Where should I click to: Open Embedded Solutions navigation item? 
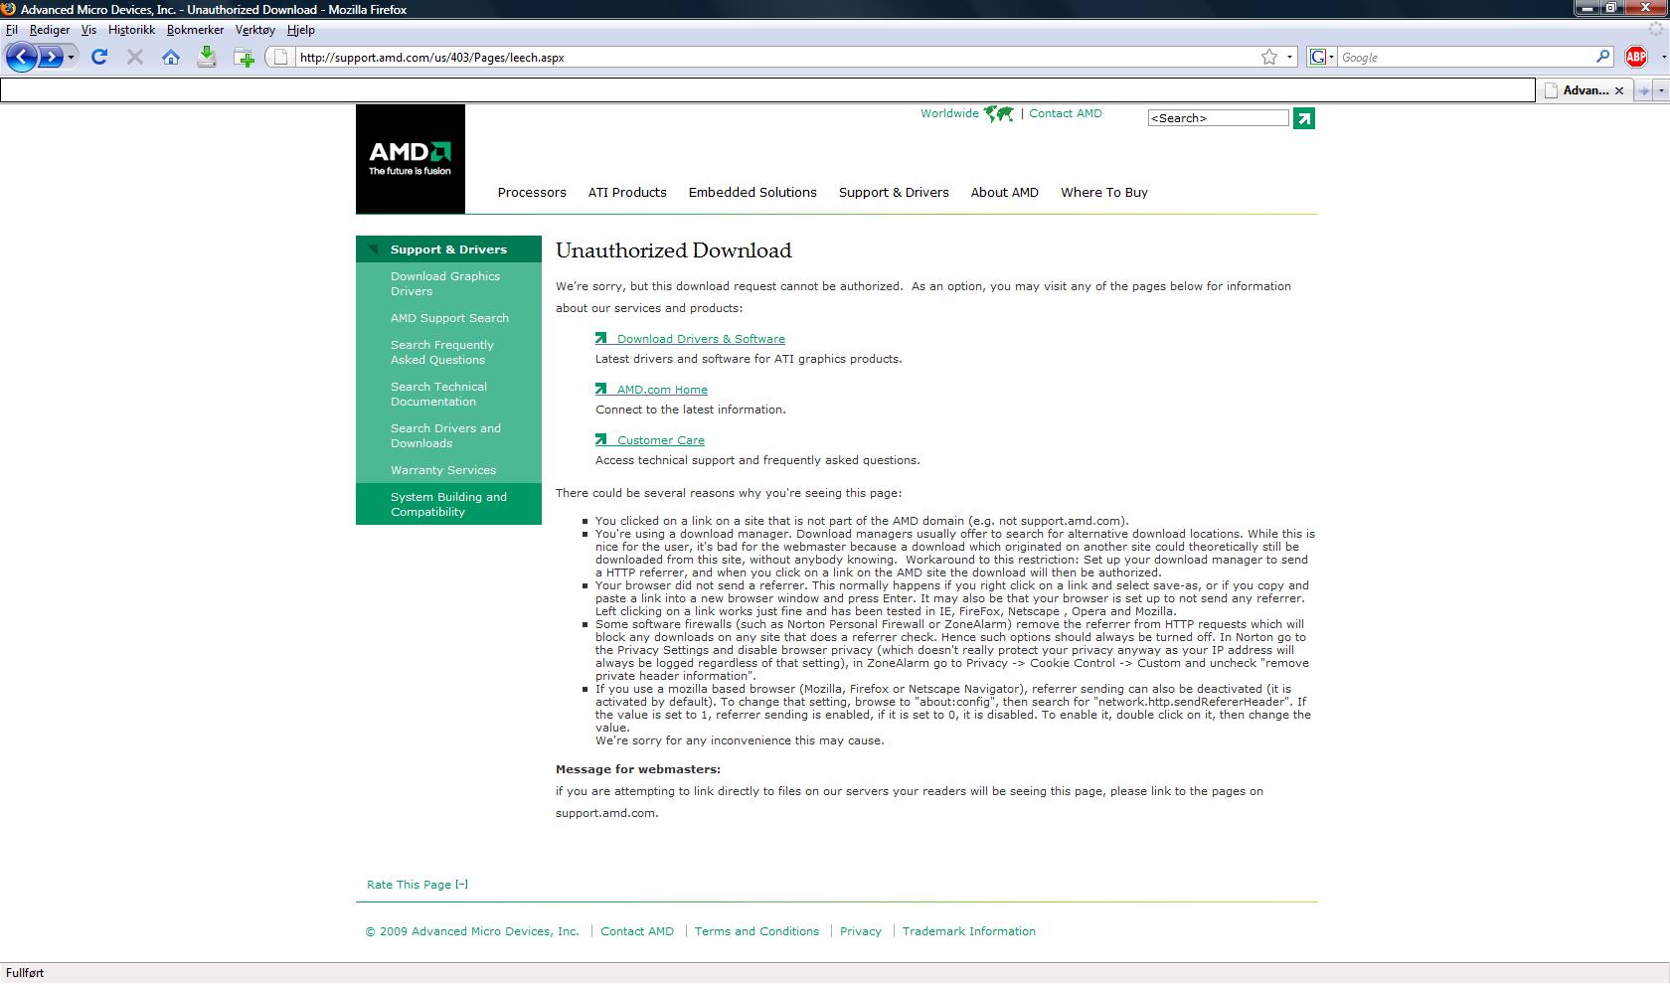point(752,193)
